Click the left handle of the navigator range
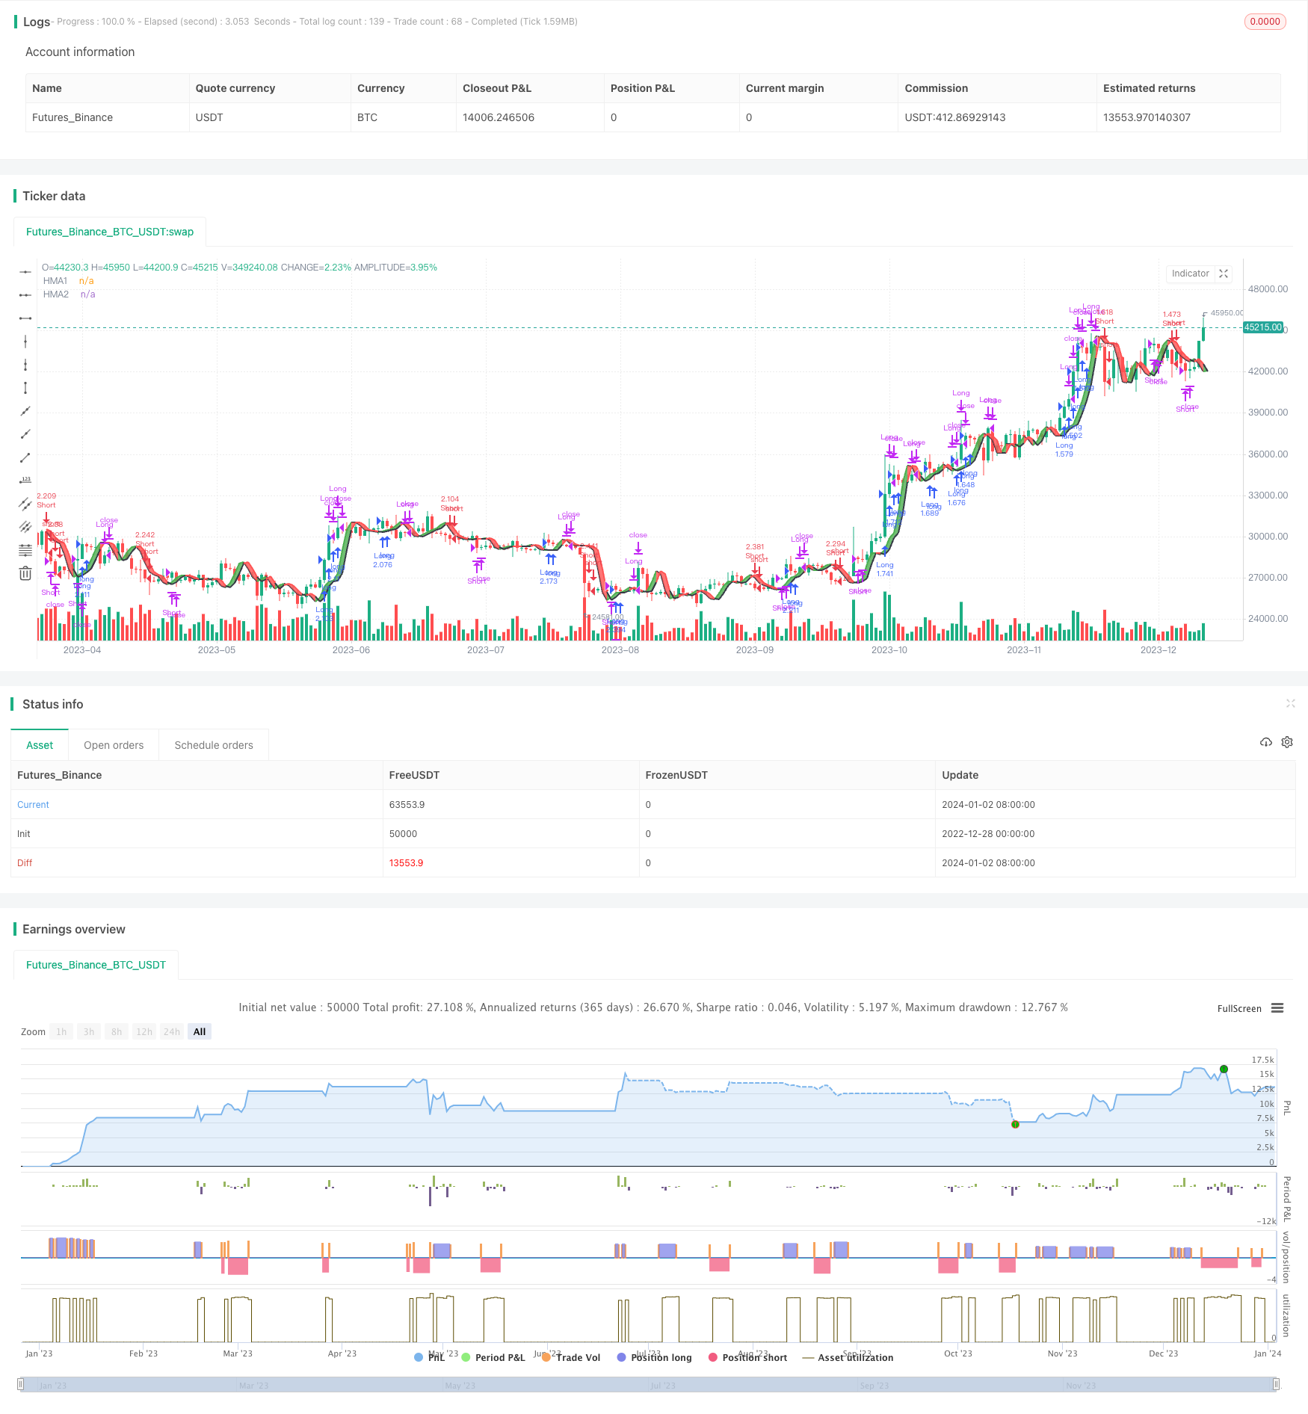 pos(21,1384)
